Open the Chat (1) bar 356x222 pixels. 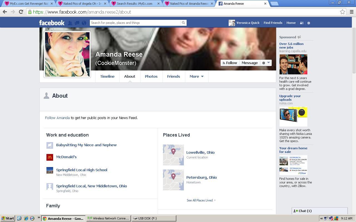tap(320, 211)
